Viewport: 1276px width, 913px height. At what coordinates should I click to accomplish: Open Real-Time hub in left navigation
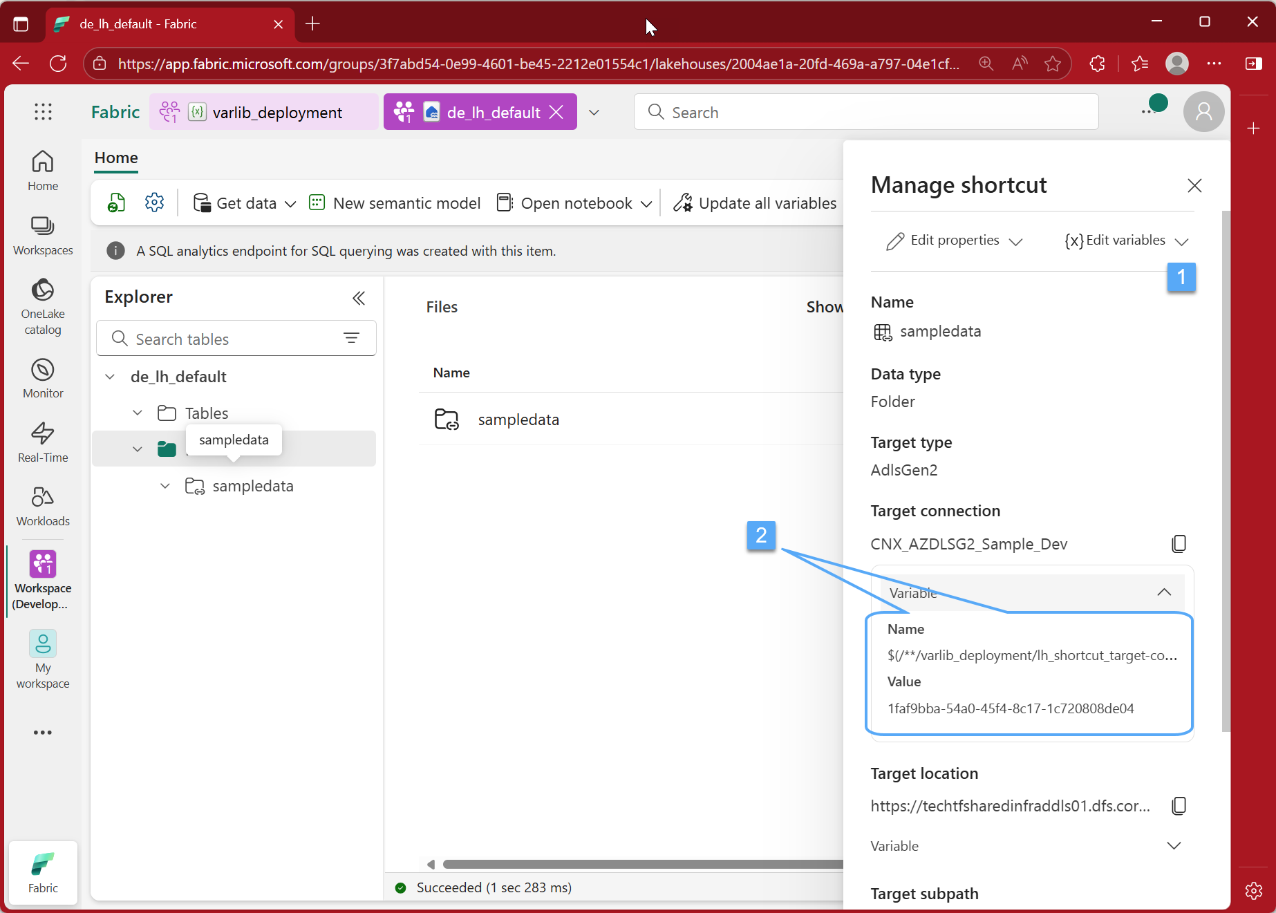(x=43, y=442)
